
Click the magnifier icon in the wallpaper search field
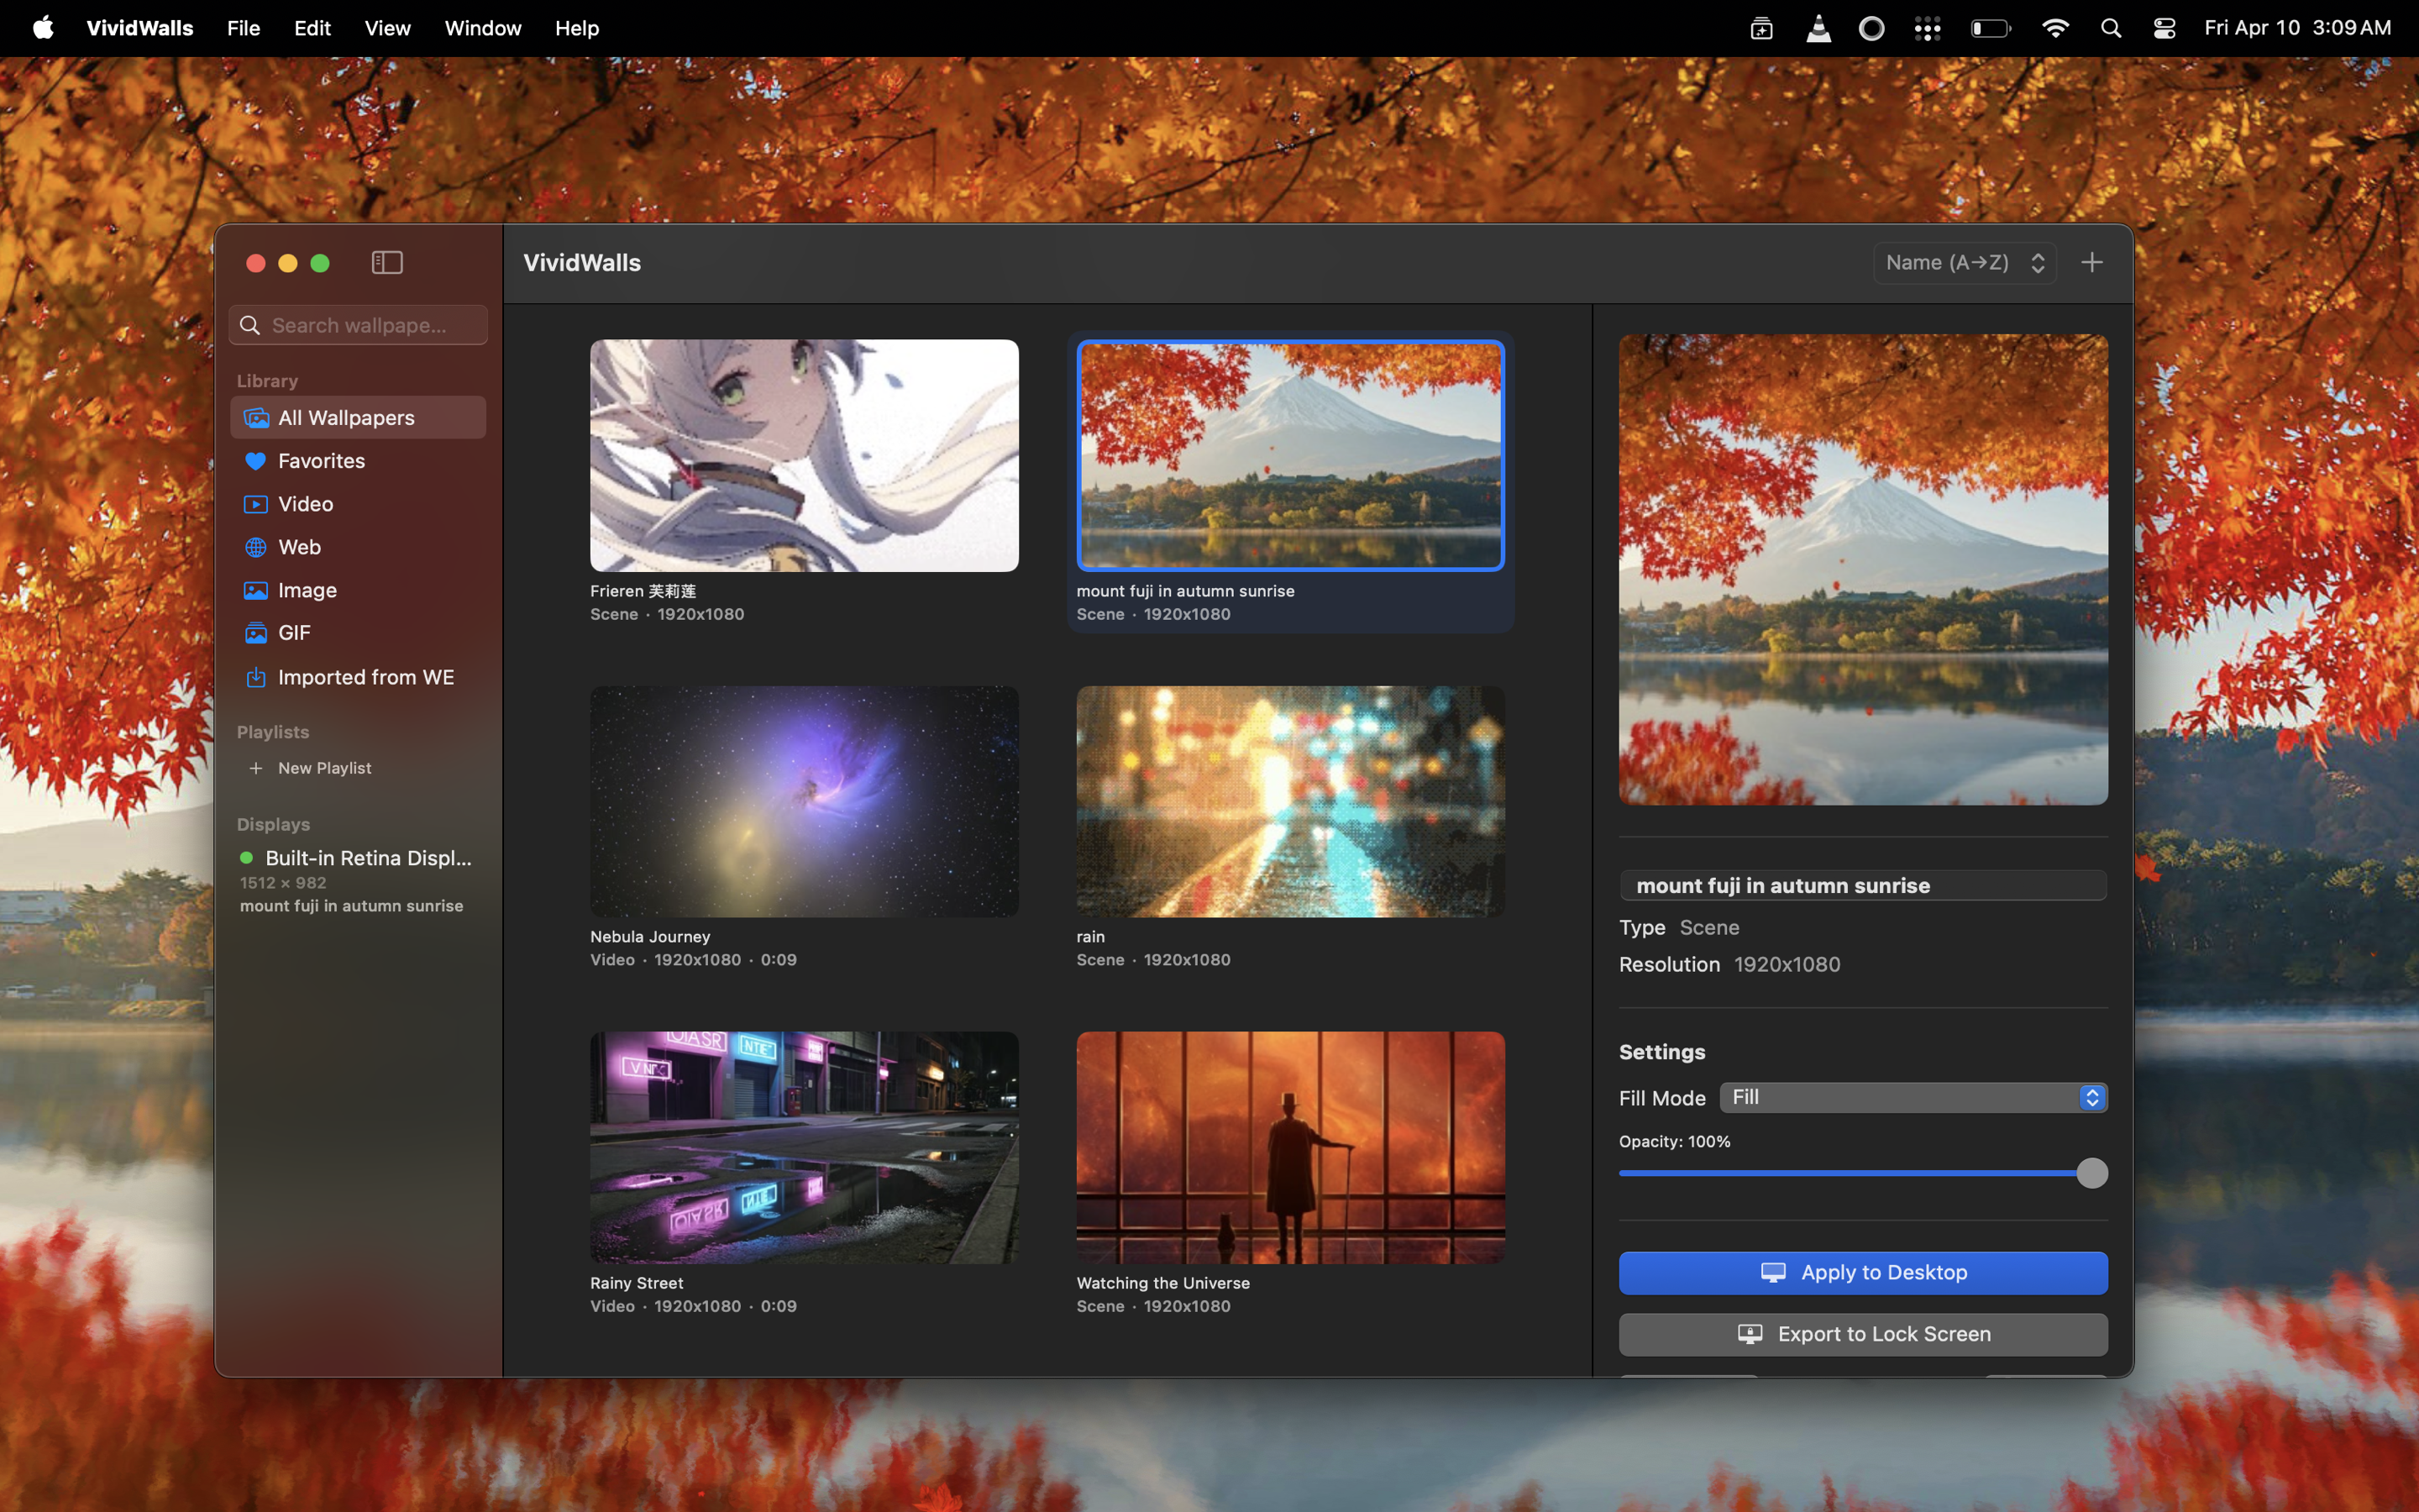pos(250,325)
